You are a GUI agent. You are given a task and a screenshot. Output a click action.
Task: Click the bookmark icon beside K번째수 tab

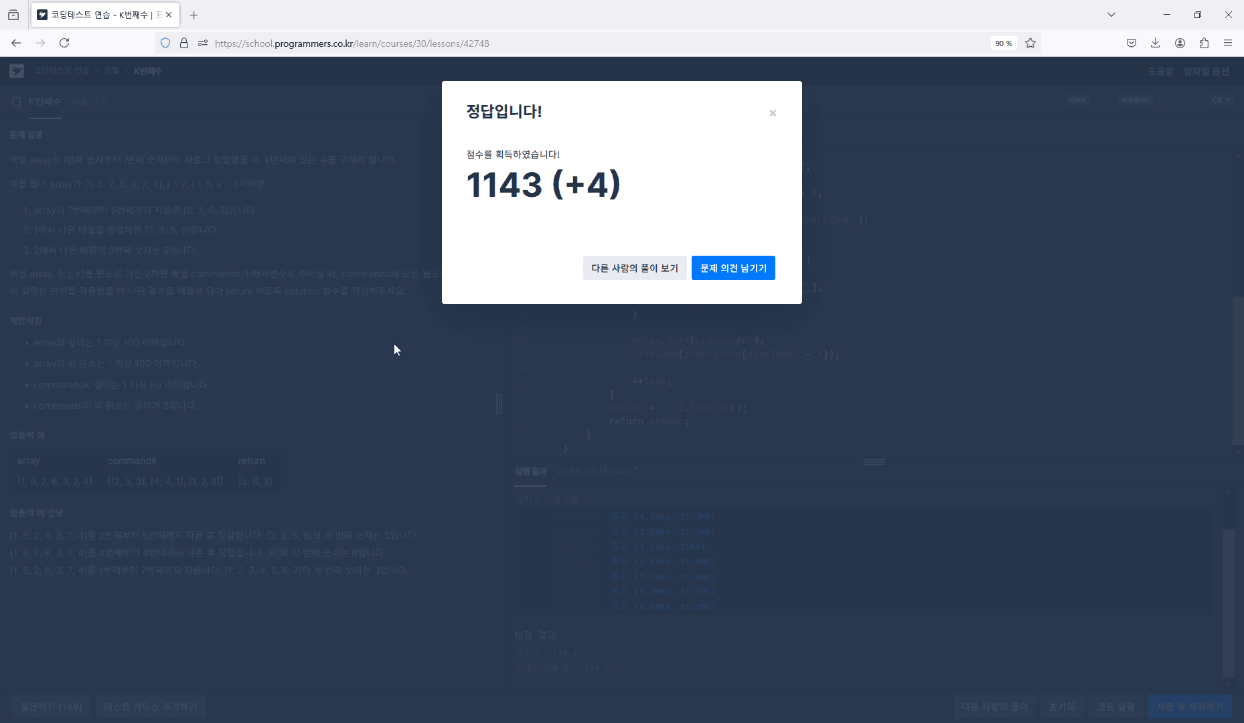click(x=17, y=102)
